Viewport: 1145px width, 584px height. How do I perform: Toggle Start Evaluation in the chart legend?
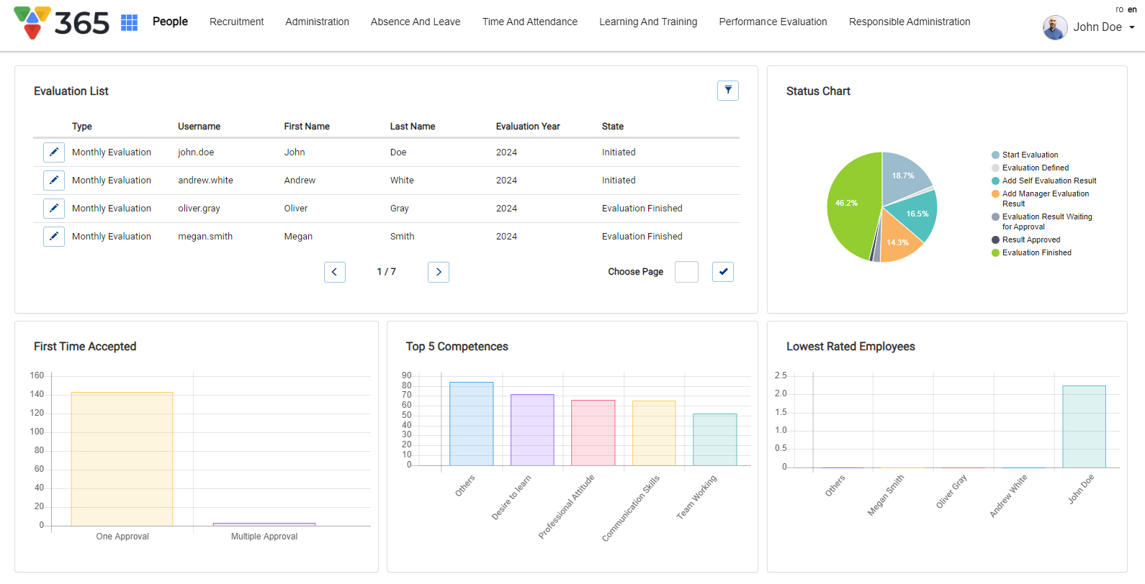[x=1029, y=155]
